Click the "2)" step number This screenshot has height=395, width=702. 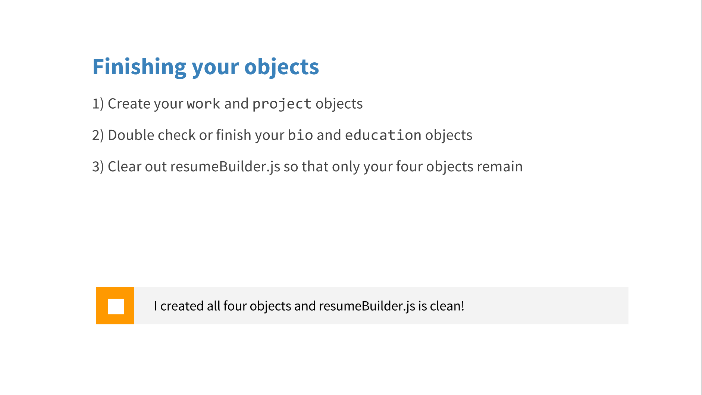pyautogui.click(x=98, y=135)
